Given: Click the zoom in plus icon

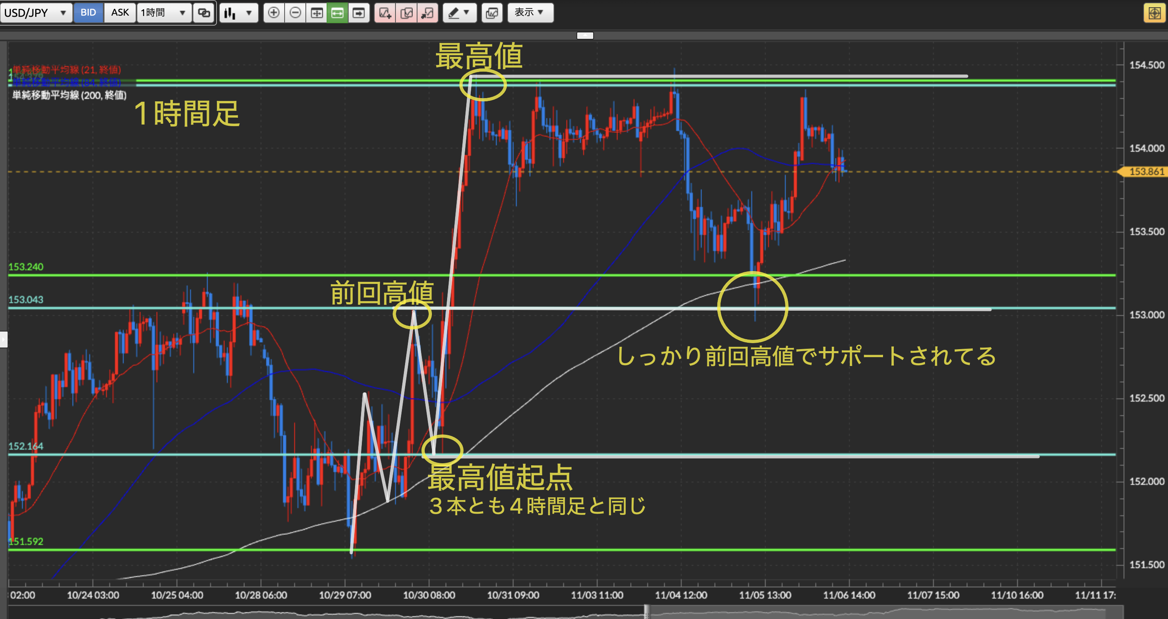Looking at the screenshot, I should pyautogui.click(x=273, y=13).
